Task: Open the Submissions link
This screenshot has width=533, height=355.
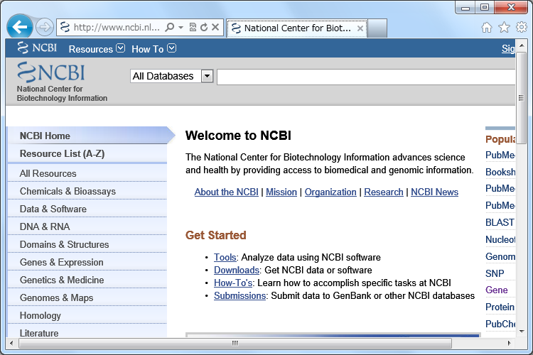Action: pos(239,295)
